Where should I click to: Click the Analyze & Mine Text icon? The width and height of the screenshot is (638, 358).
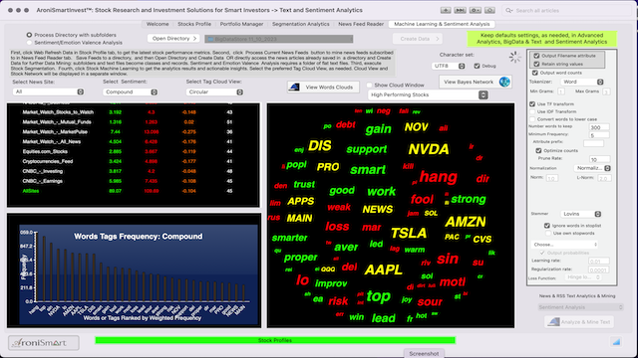[553, 322]
